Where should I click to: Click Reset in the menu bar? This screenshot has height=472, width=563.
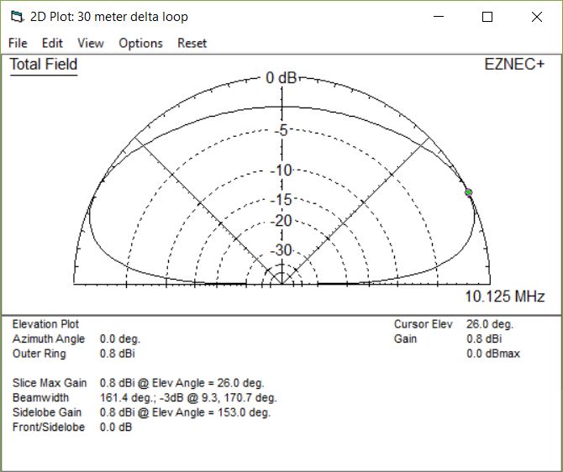point(192,43)
